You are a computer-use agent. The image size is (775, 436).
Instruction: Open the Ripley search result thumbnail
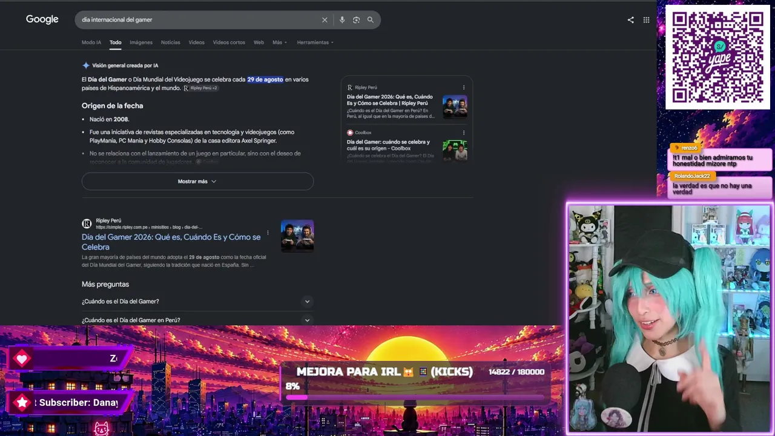click(297, 236)
